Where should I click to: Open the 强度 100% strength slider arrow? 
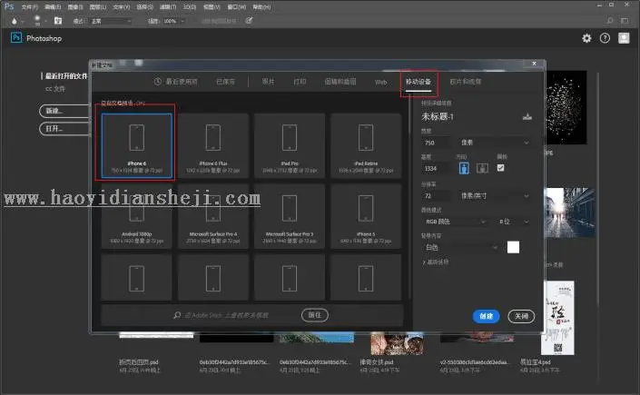pos(182,21)
